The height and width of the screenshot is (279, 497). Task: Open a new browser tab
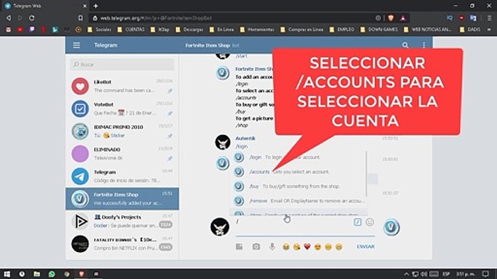click(x=96, y=6)
